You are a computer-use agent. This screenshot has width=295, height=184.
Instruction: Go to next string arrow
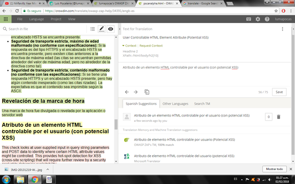coord(136,92)
